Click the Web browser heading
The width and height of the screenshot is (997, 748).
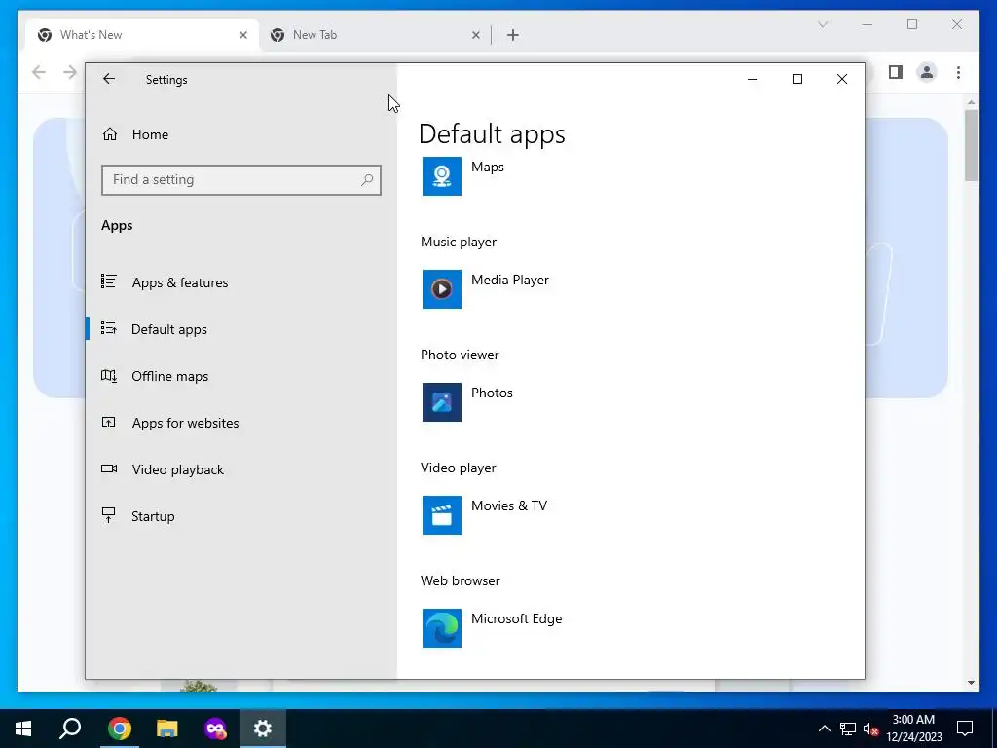point(460,580)
